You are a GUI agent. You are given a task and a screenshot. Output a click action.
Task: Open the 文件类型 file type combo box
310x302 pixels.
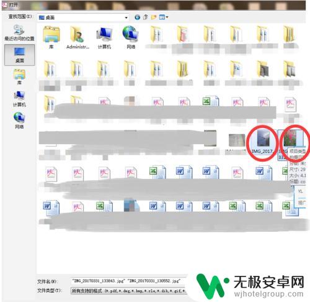(129, 291)
